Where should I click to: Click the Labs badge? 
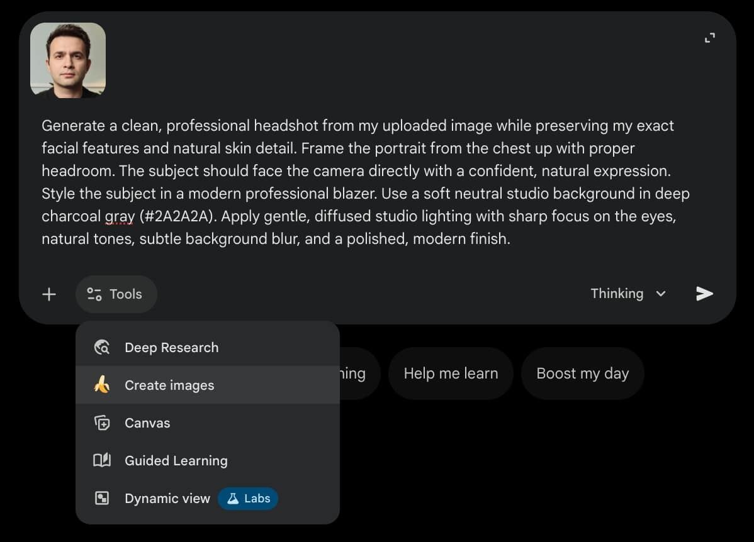248,499
